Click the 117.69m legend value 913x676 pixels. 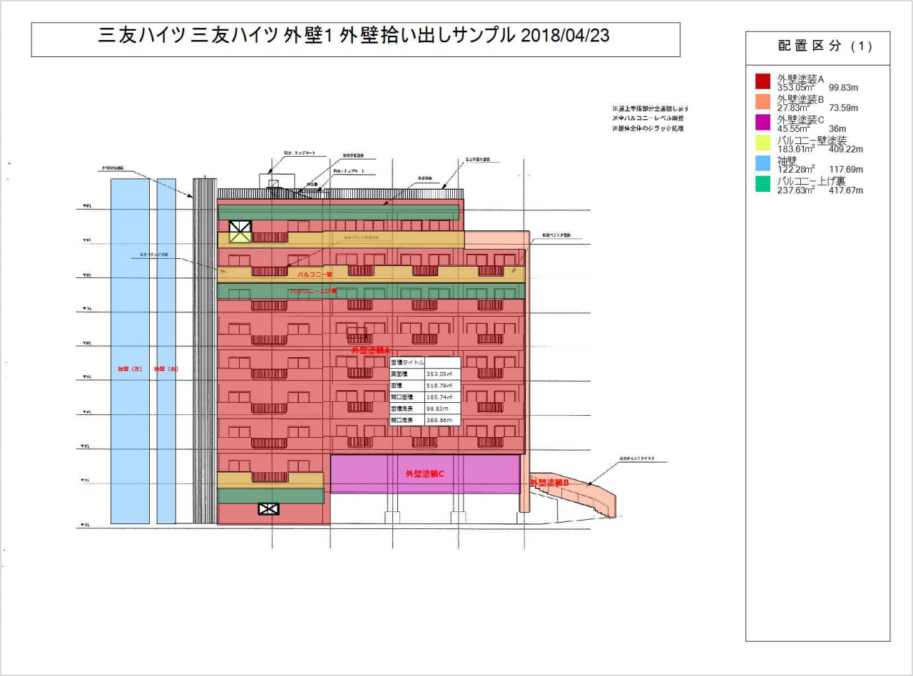(846, 170)
